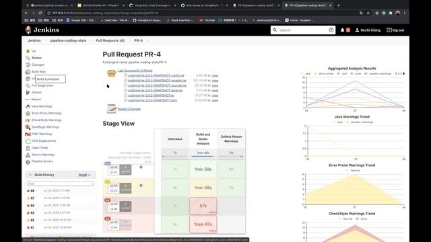Toggle the cpd series in Aggregated legend

point(342,73)
